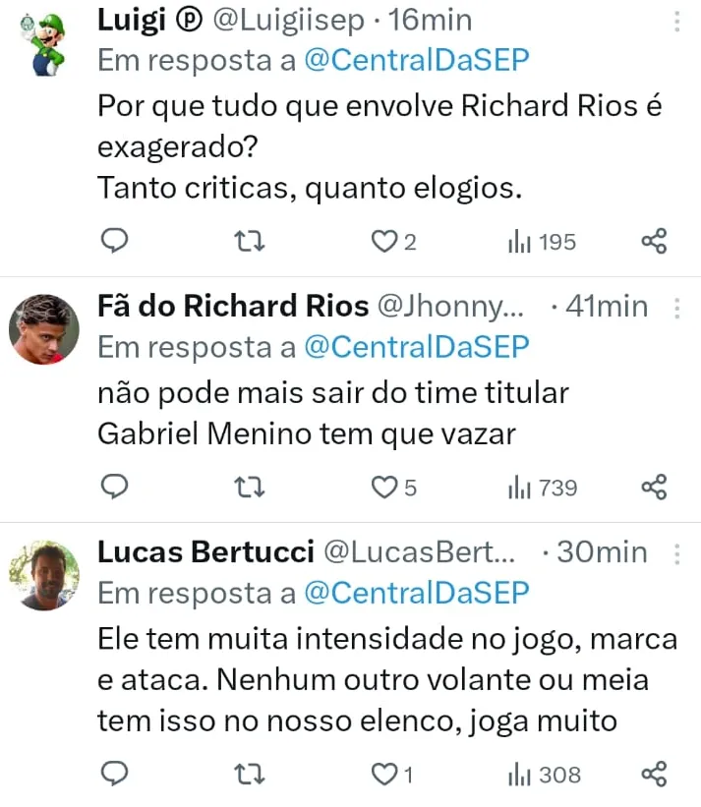Reply to Fã do Richard Rios tweet
Screen dimensions: 701x807
tap(115, 487)
